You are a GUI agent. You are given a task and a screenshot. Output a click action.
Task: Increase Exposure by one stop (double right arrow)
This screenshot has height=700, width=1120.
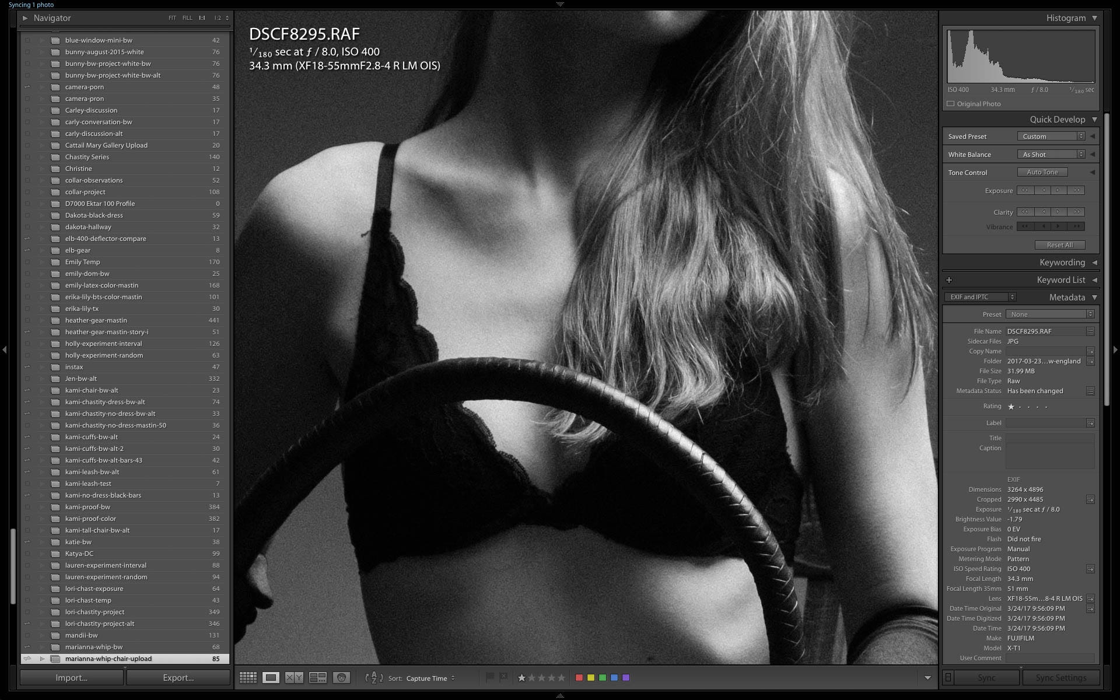point(1076,190)
